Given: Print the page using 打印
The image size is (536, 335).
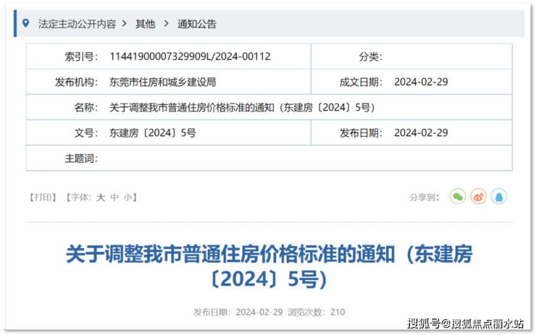Looking at the screenshot, I should (42, 197).
